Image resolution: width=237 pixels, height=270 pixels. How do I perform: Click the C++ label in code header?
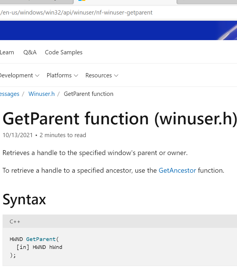(15, 222)
